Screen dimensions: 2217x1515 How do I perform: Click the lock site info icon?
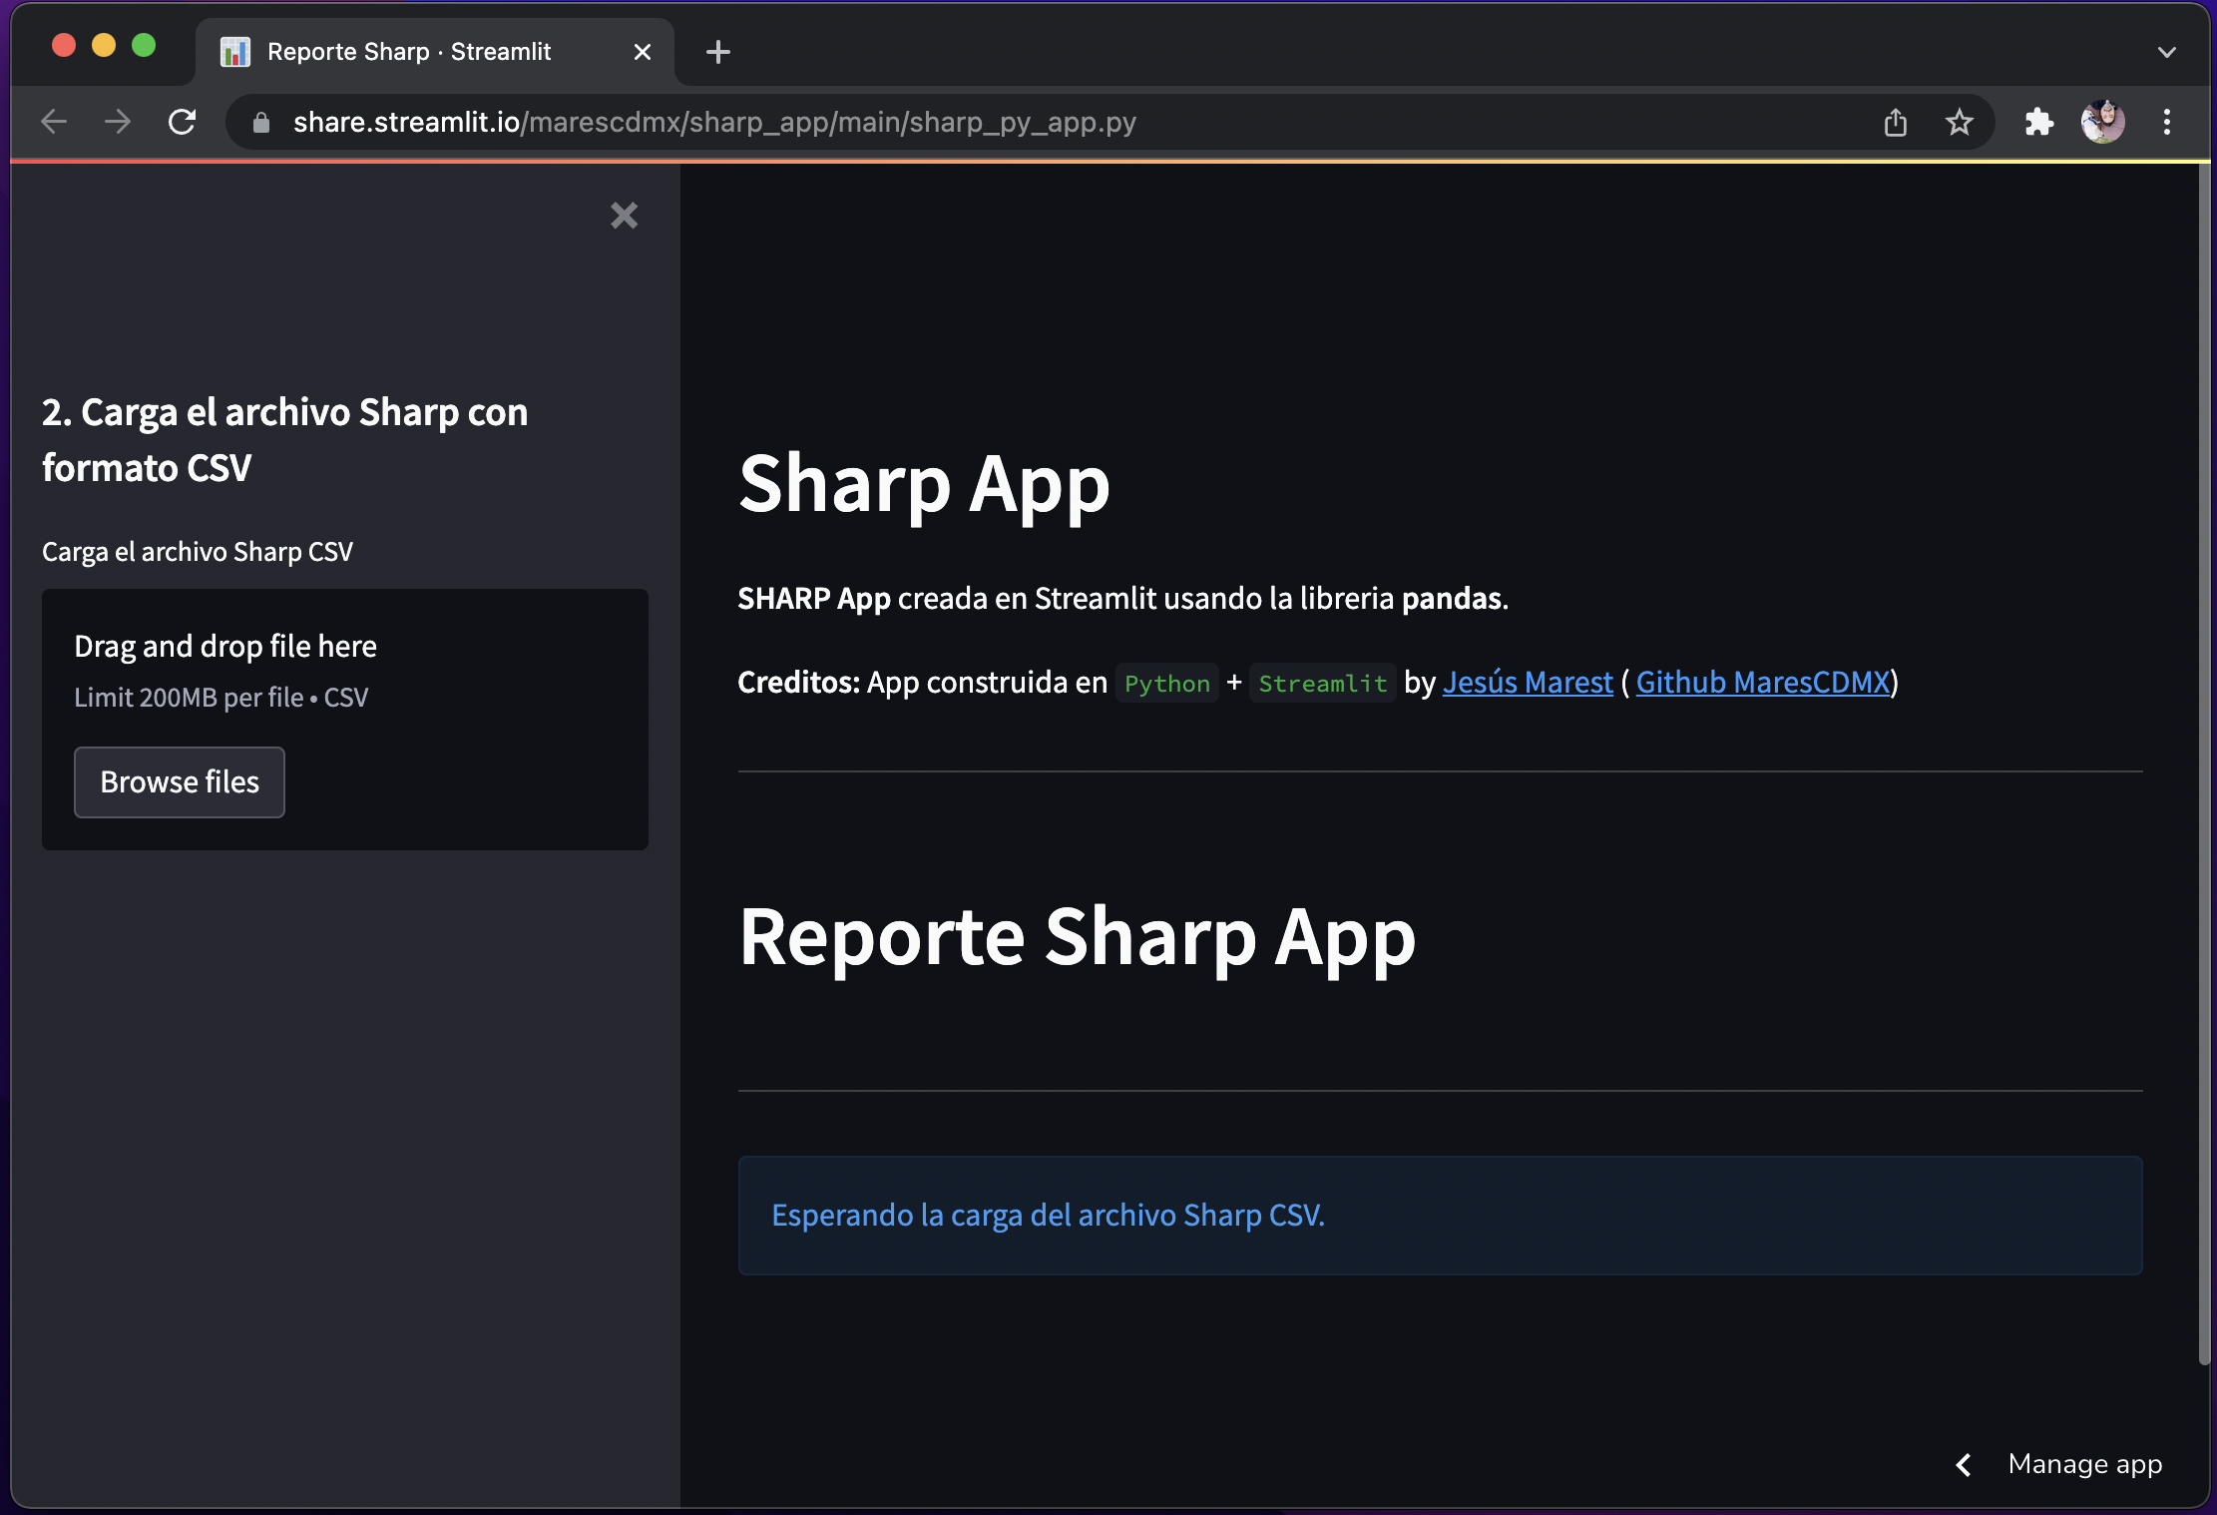click(x=261, y=122)
